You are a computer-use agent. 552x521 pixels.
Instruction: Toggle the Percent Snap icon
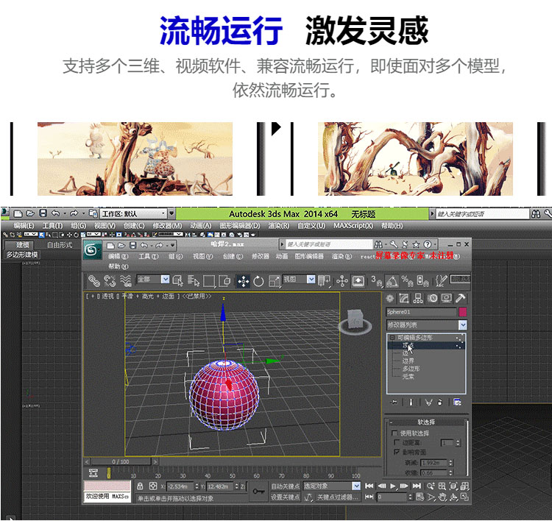click(407, 281)
